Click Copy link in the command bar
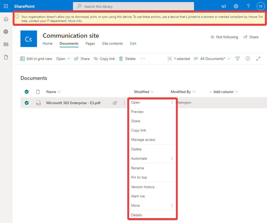267x223 pixels. [x=104, y=59]
